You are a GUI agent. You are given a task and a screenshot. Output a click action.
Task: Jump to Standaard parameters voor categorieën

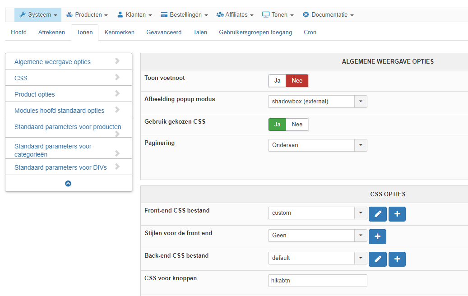click(53, 150)
